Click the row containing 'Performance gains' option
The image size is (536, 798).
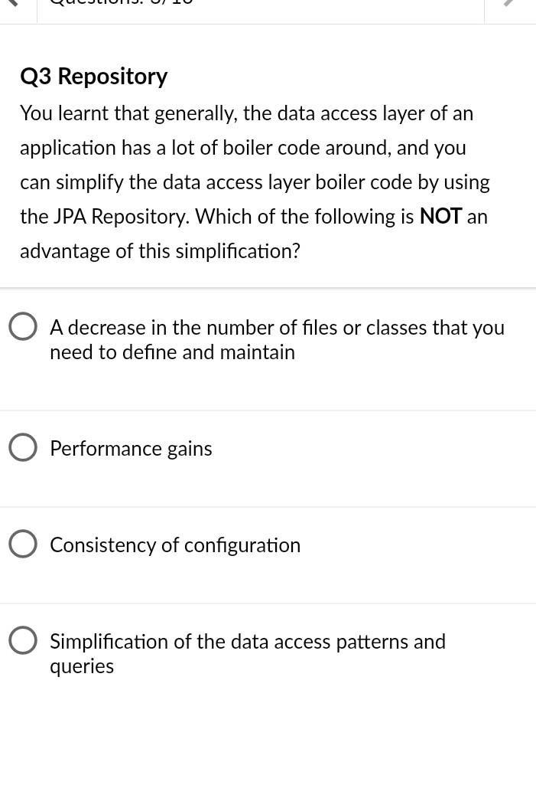268,448
